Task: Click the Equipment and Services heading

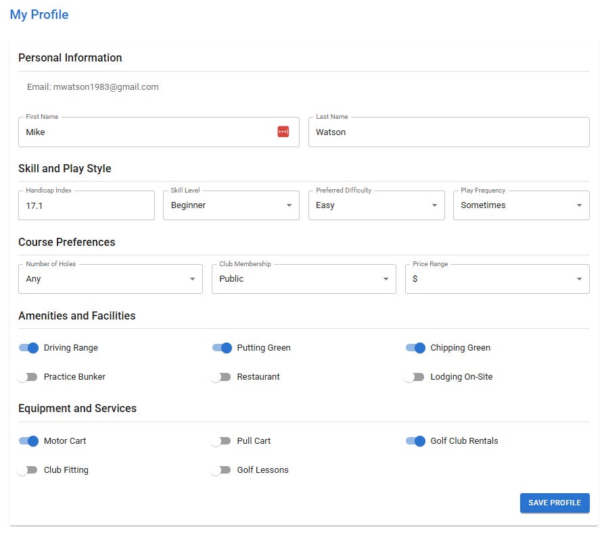Action: [x=77, y=408]
